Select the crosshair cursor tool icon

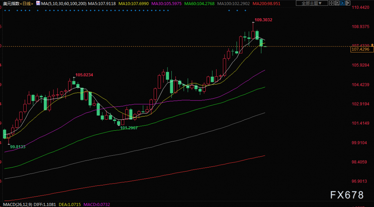[x=331, y=3]
